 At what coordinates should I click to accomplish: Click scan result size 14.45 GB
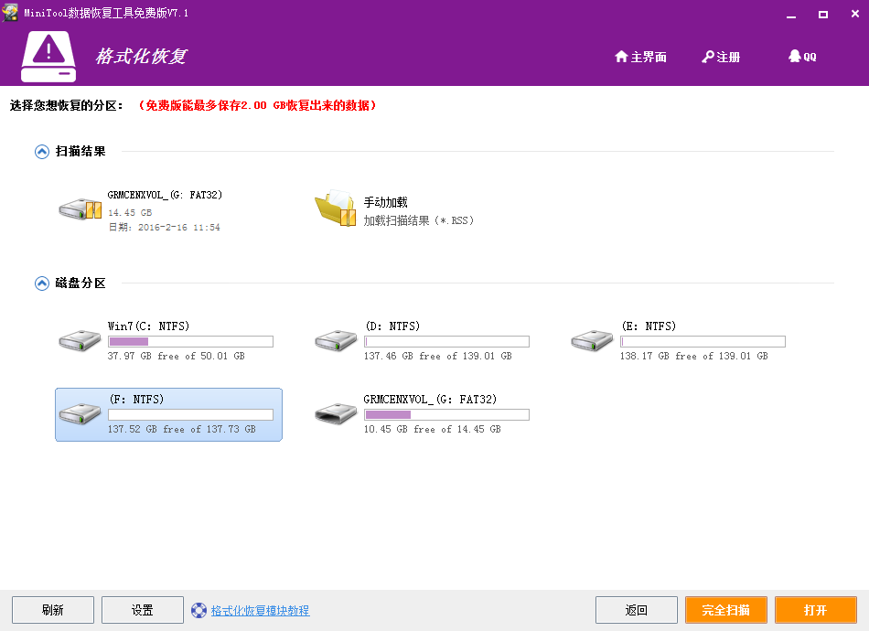click(x=130, y=213)
